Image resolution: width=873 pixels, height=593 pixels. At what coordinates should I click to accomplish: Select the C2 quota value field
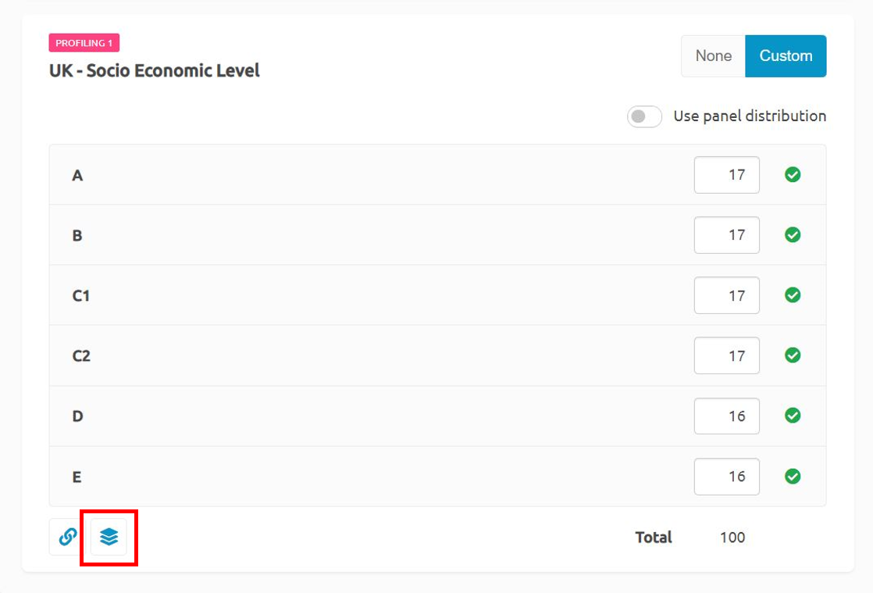tap(726, 355)
